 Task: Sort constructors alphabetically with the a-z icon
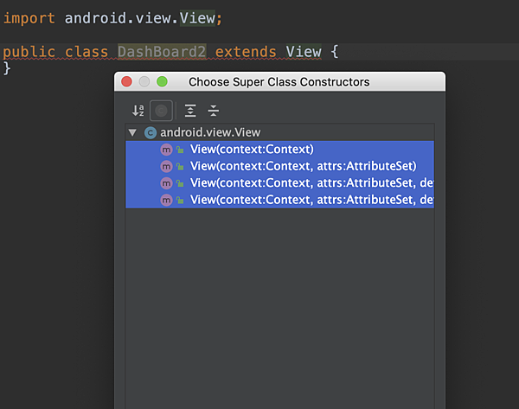[138, 111]
